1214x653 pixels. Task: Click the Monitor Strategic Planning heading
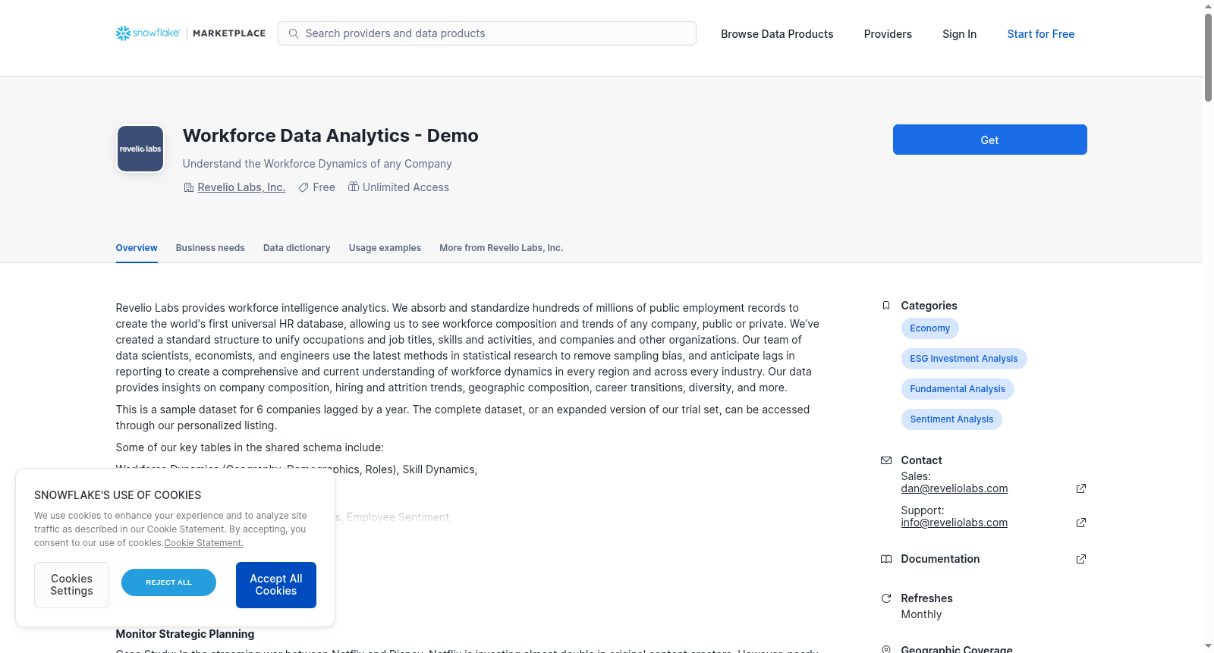(x=184, y=634)
